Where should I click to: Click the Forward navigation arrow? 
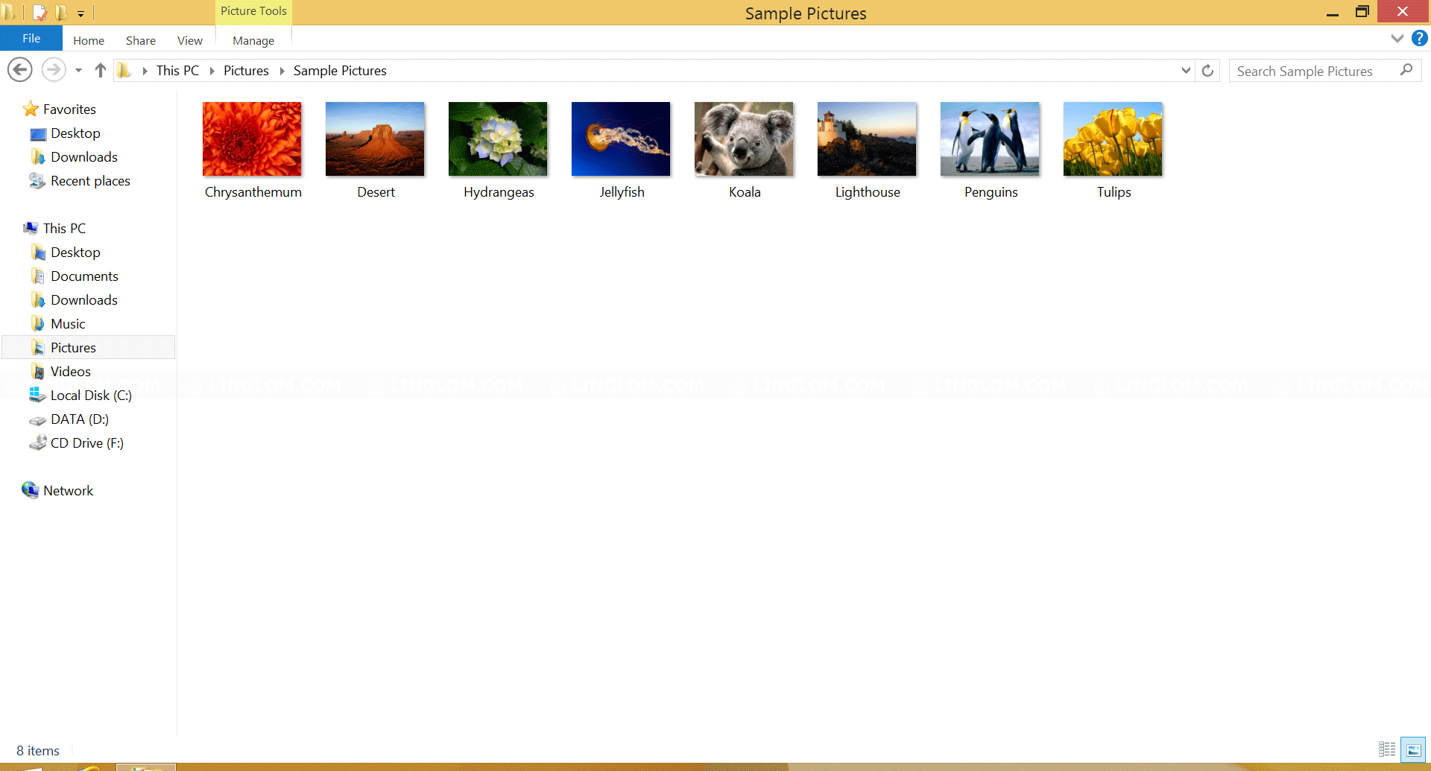click(53, 70)
